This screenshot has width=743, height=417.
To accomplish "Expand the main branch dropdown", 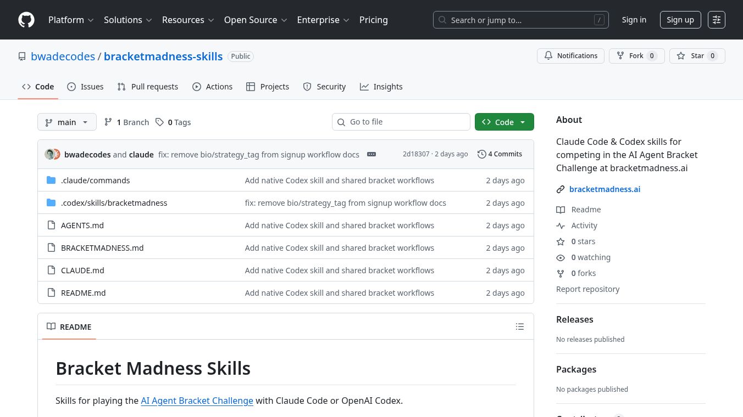I will 66,122.
